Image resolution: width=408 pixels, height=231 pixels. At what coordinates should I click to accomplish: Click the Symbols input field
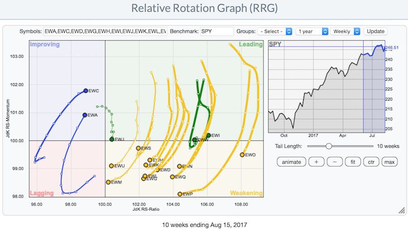pyautogui.click(x=105, y=31)
